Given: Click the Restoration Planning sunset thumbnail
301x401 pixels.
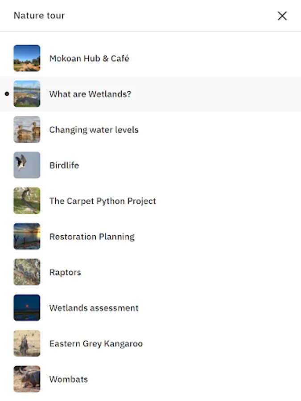Looking at the screenshot, I should [27, 237].
